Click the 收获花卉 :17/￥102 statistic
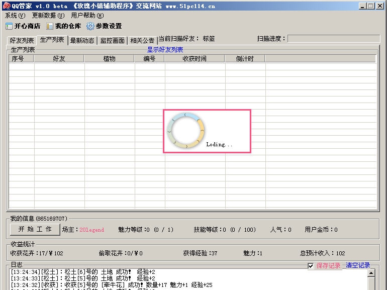The height and width of the screenshot is (290, 387). pos(37,253)
